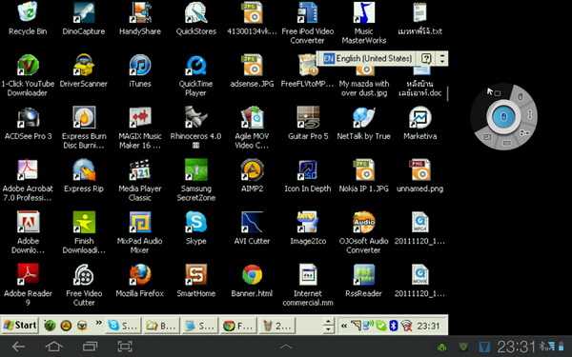This screenshot has height=357, width=572.
Task: Launch MixPad Audio Mixer
Action: 140,232
